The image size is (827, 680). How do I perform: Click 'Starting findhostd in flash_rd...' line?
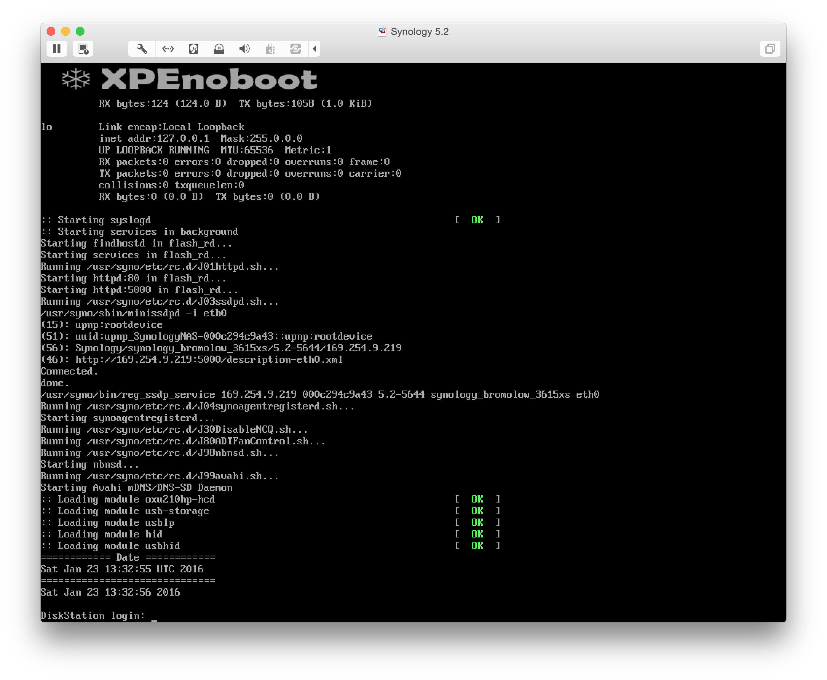tap(136, 243)
